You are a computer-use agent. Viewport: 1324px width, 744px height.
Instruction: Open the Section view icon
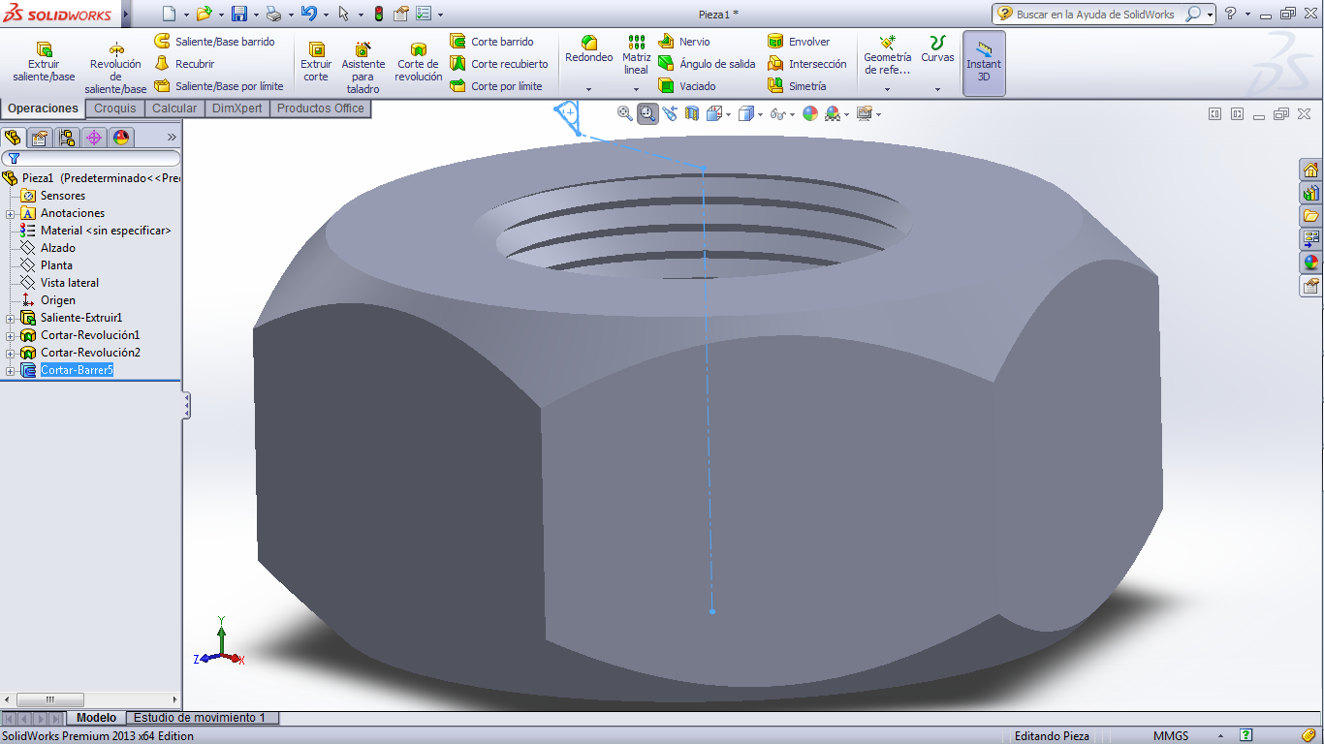692,113
